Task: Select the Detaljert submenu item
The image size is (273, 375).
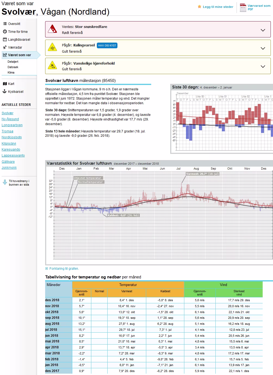Action: [13, 62]
